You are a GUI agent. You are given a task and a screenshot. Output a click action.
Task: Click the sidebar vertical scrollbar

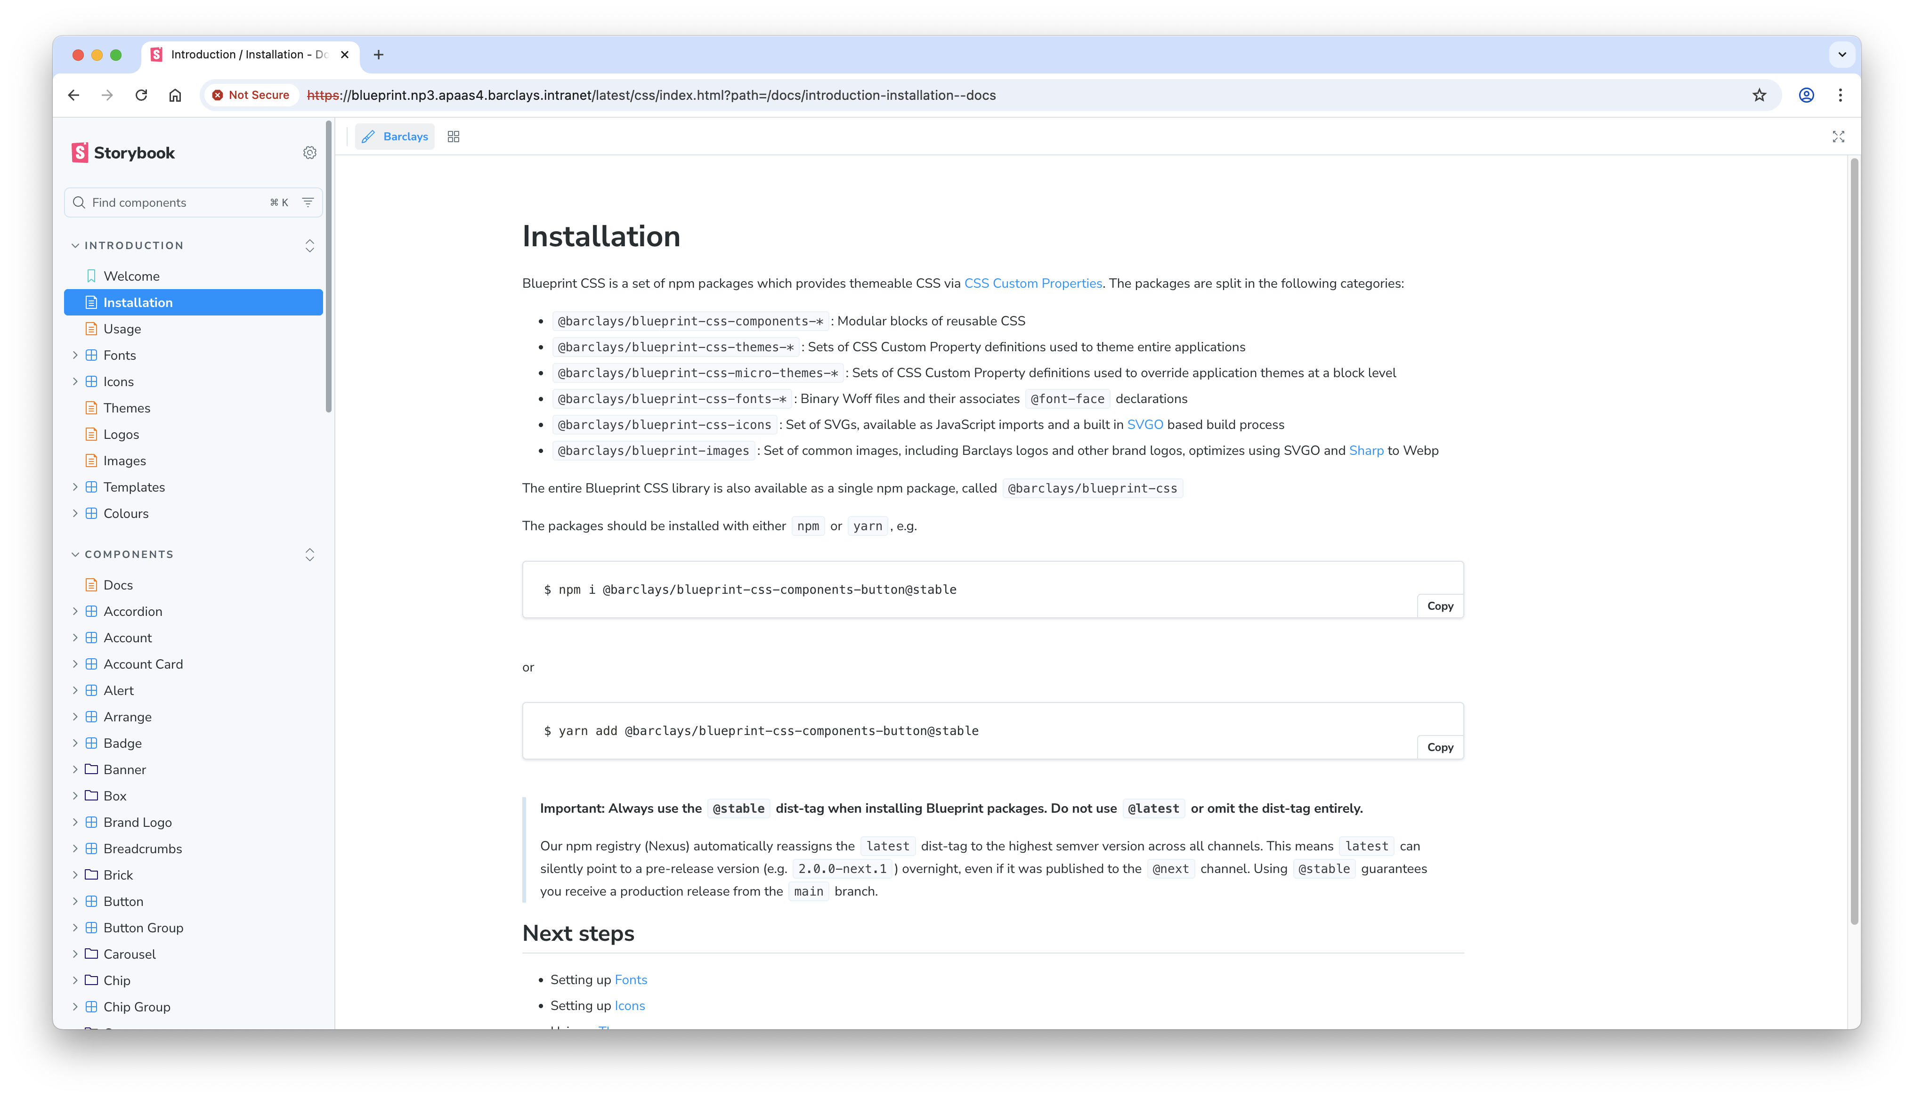[x=328, y=267]
